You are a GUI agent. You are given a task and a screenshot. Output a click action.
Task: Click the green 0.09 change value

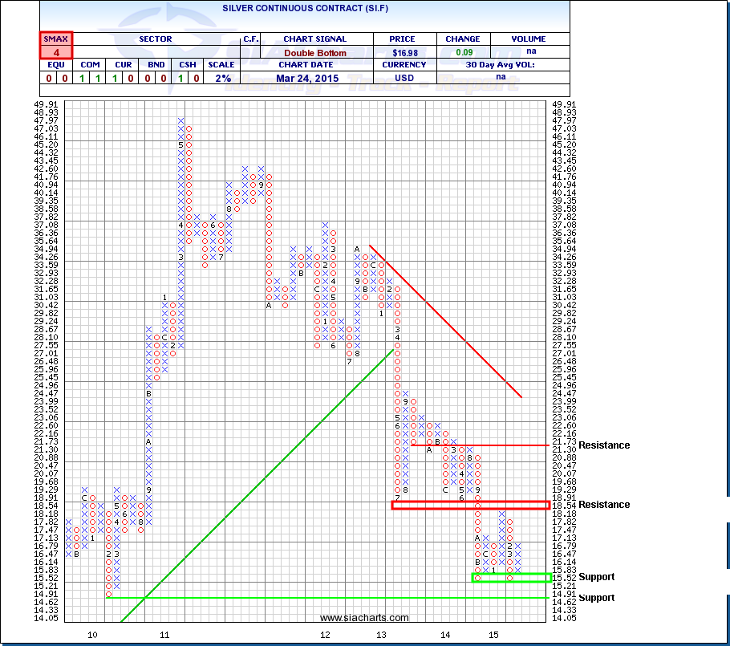[463, 53]
